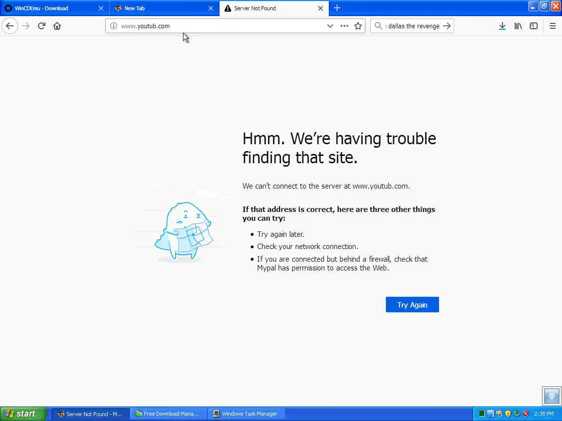
Task: Open Free Download Manager from taskbar
Action: 168,414
